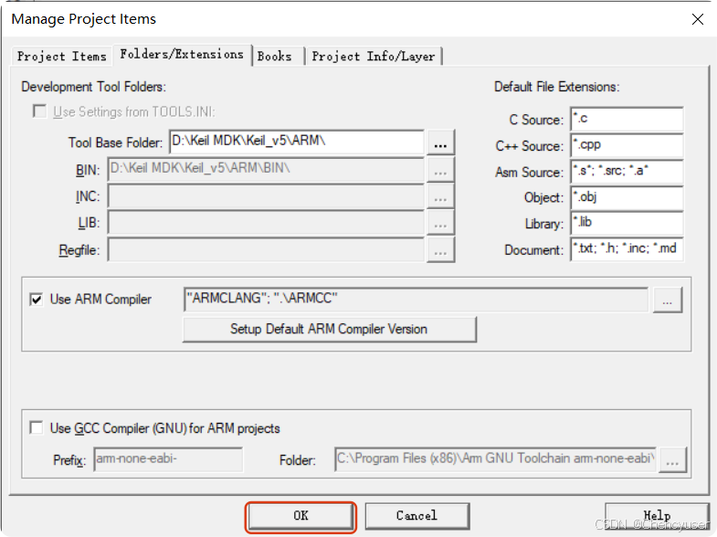Click the ARM compiler path field
Screen dimensions: 717x537
(416, 300)
